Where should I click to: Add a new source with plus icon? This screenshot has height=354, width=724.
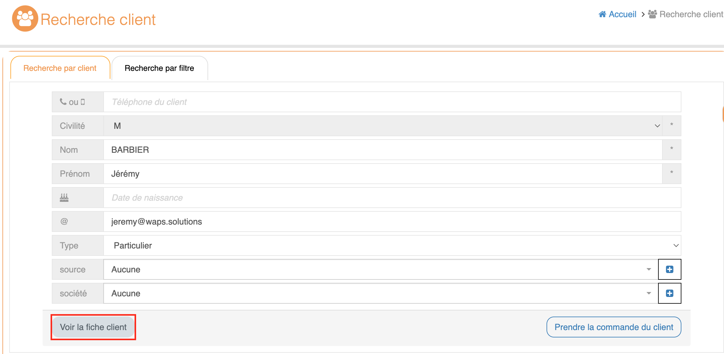[x=669, y=269]
